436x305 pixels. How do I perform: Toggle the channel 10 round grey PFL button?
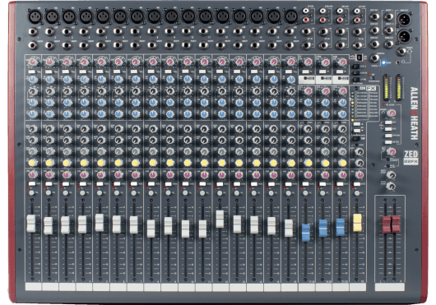click(x=186, y=192)
